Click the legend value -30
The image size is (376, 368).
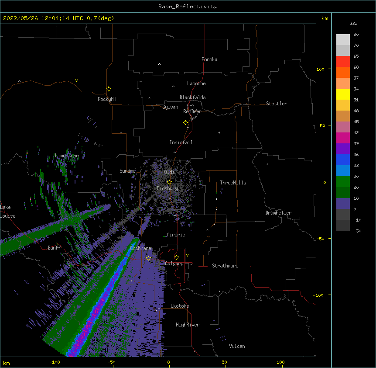pos(357,231)
